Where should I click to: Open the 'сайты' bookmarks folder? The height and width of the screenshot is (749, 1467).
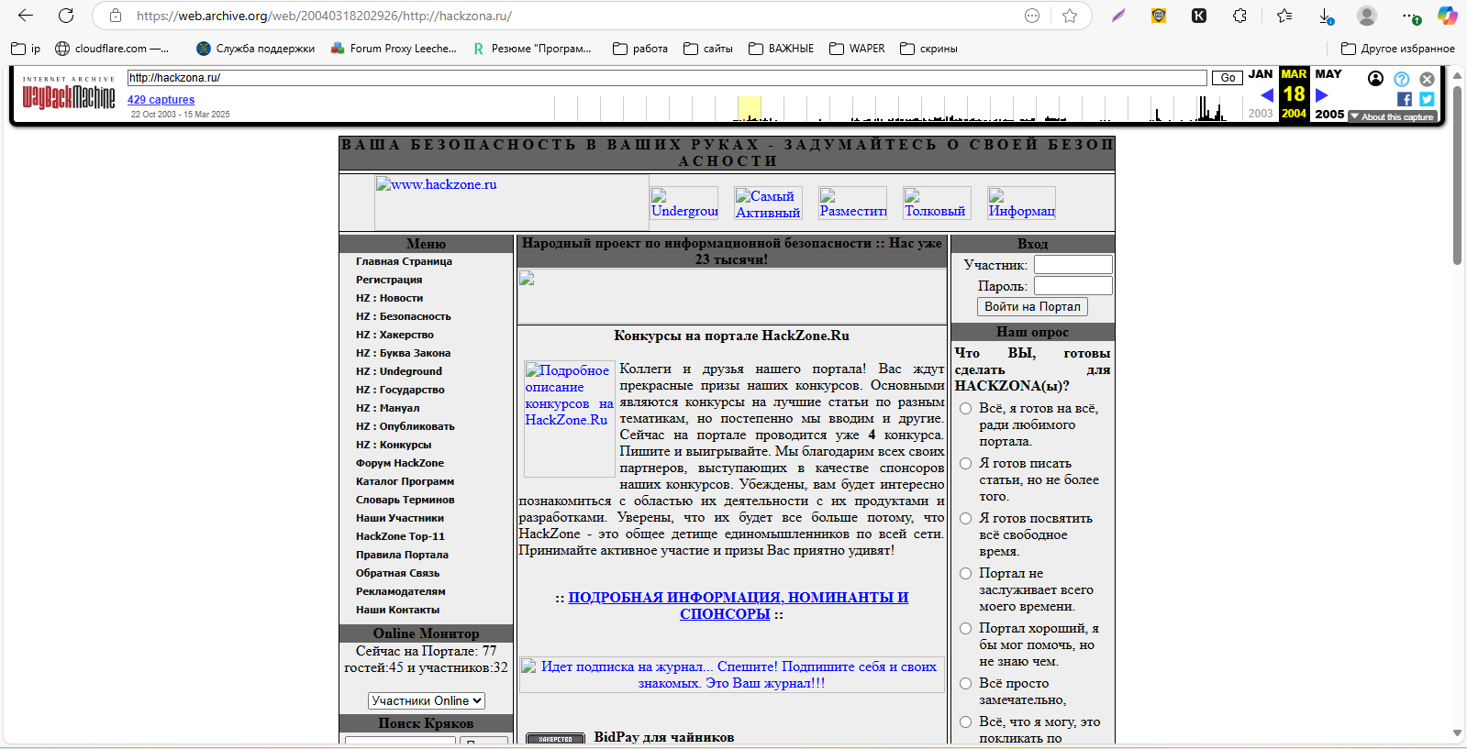tap(708, 49)
